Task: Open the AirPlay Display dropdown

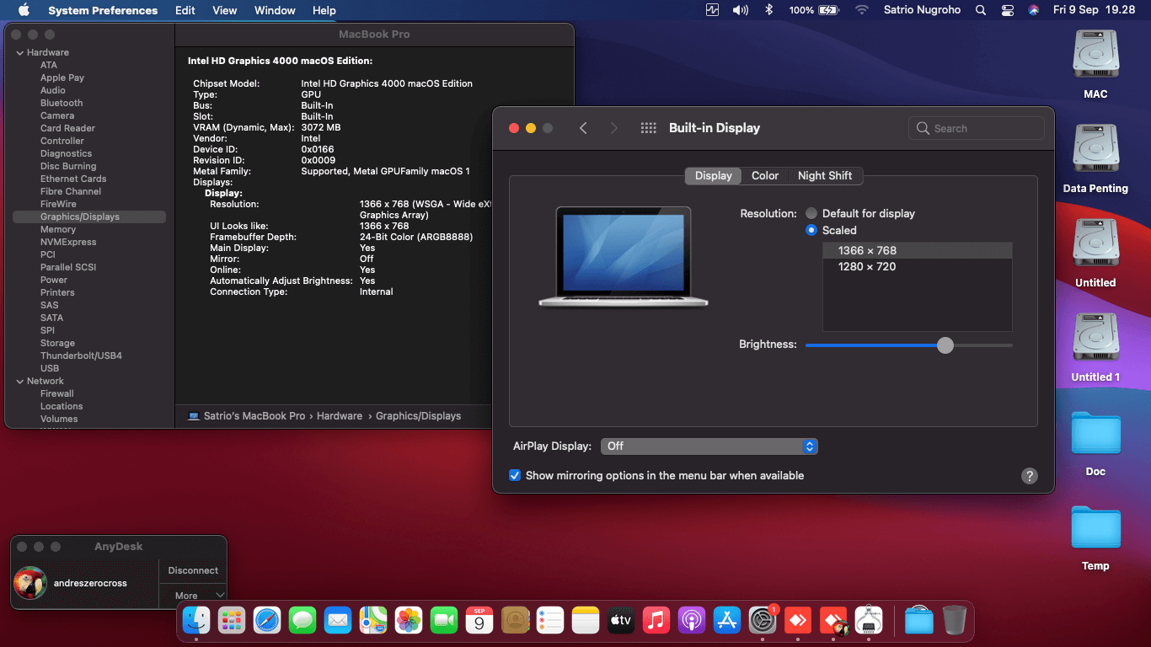Action: pos(709,446)
